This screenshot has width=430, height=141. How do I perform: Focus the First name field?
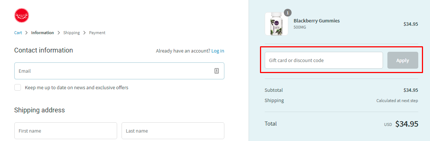(65, 131)
